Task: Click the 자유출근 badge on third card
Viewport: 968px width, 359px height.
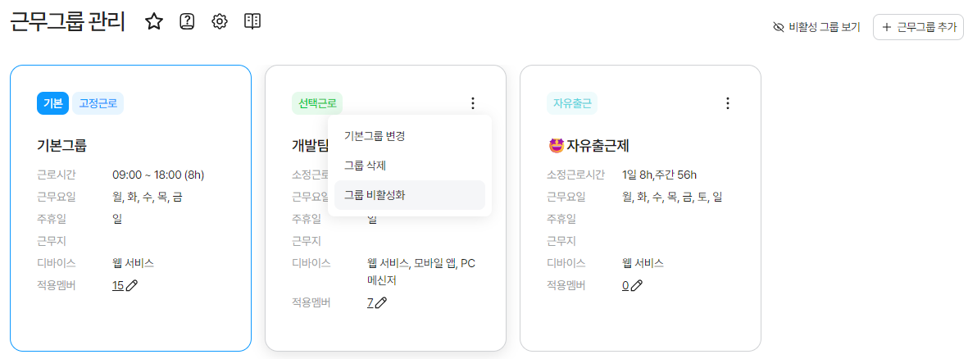Action: coord(572,103)
